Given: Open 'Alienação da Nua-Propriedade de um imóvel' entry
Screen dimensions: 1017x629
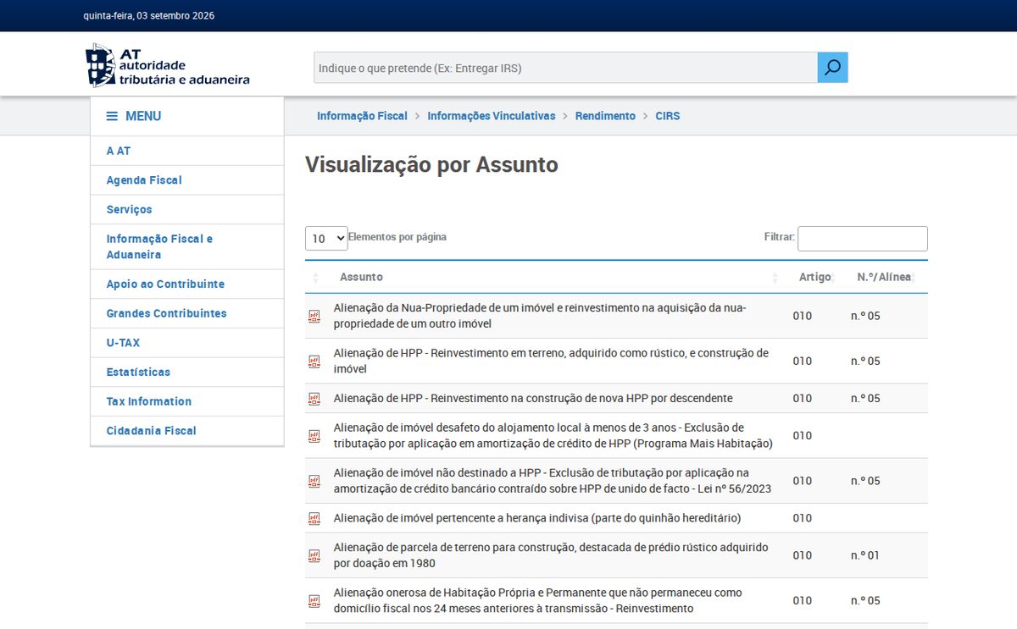Looking at the screenshot, I should coord(540,316).
